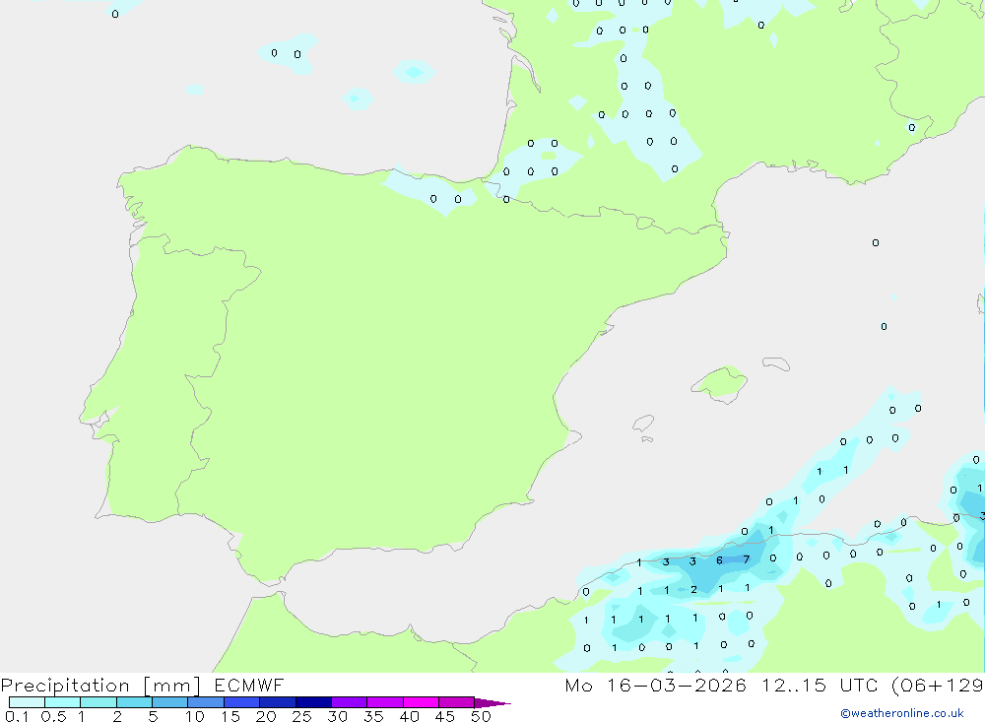This screenshot has height=722, width=985.
Task: Pick the 30–35 mm purple legend swatch
Action: 350,702
